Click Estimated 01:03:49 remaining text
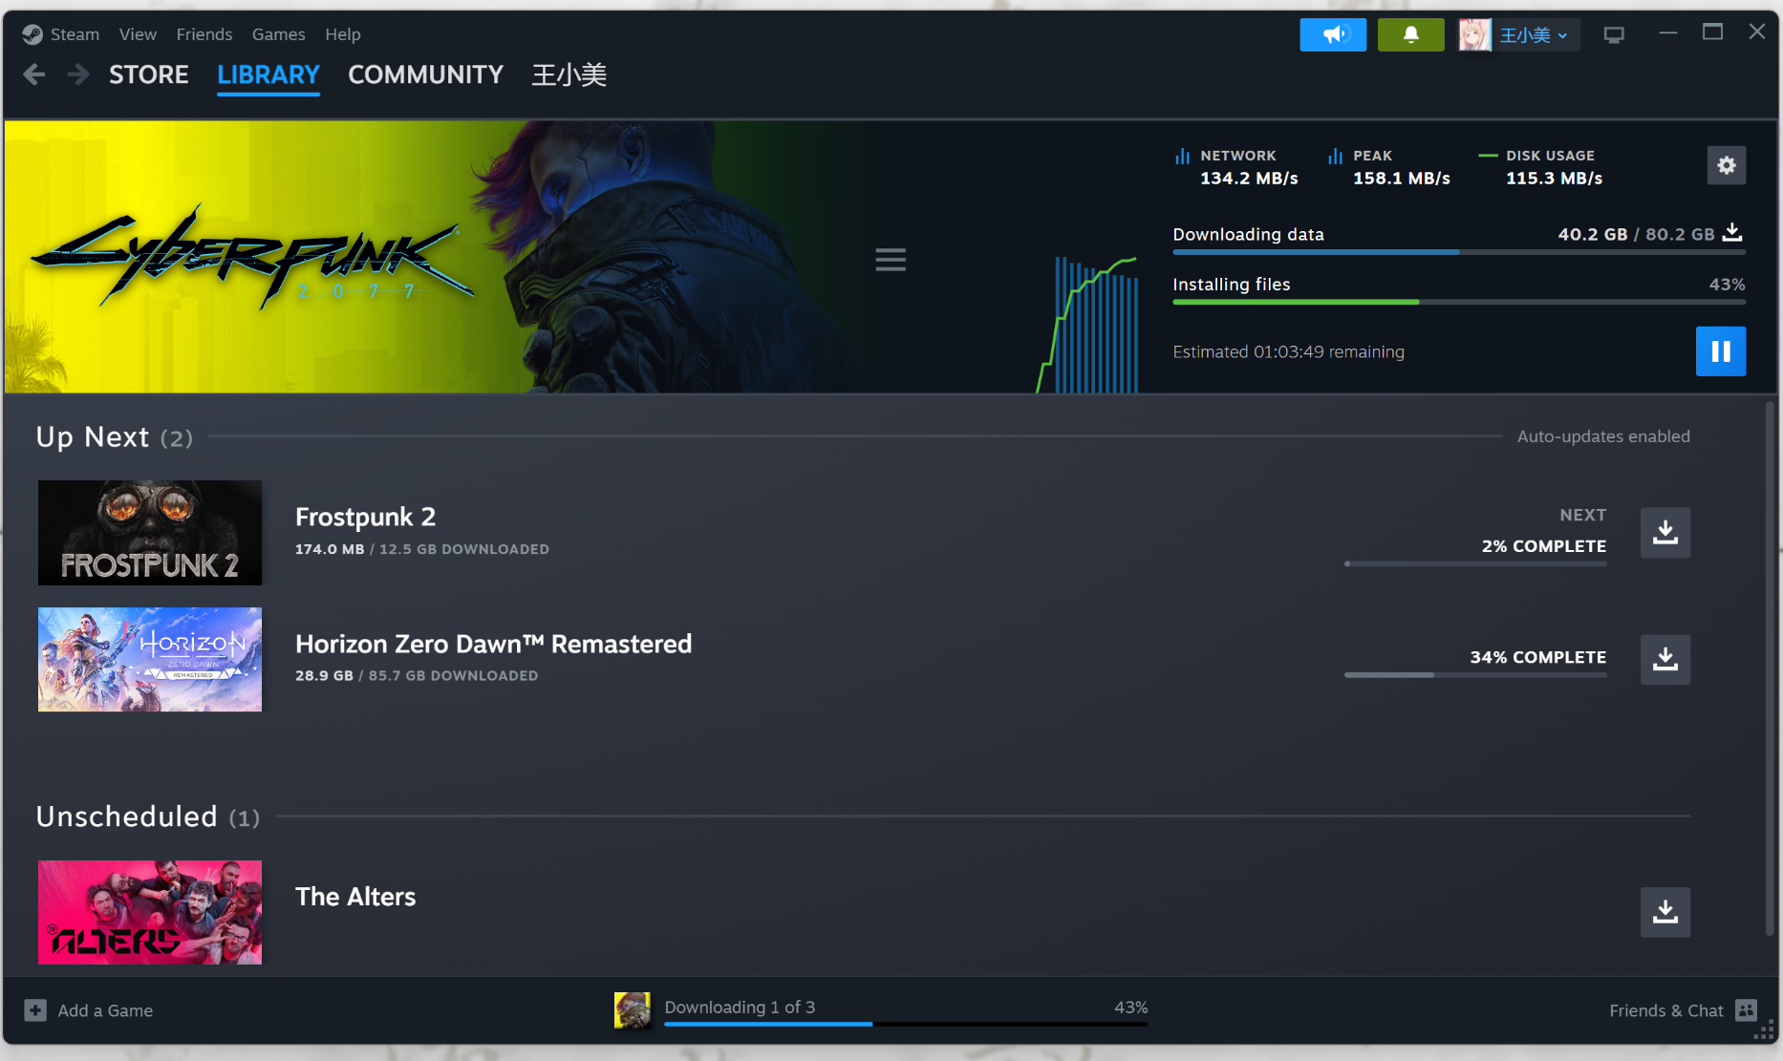Image resolution: width=1783 pixels, height=1061 pixels. [x=1288, y=351]
